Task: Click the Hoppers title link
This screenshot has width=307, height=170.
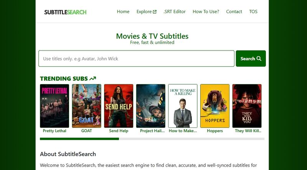Action: click(215, 131)
